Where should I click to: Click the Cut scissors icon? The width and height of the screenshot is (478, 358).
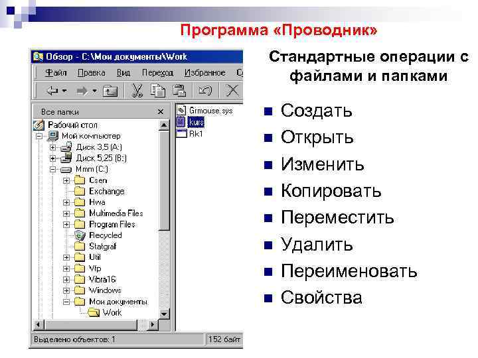tap(137, 90)
